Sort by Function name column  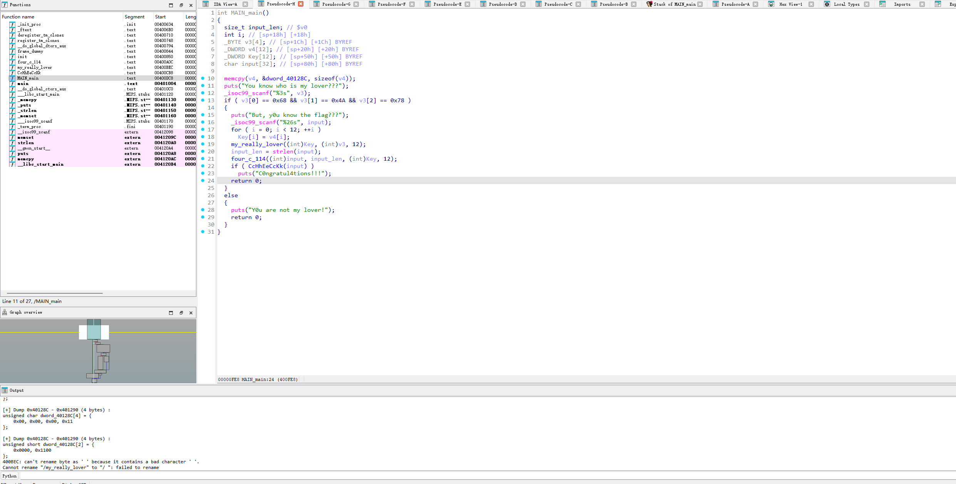tap(62, 17)
